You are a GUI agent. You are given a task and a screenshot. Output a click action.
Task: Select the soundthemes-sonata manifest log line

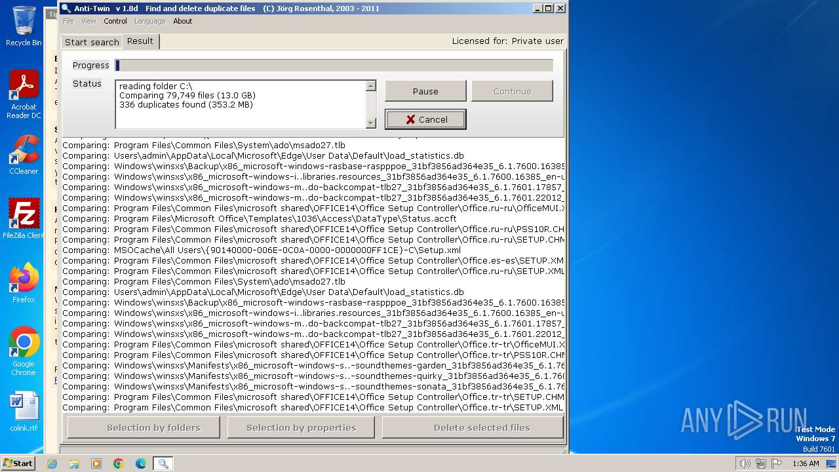pos(313,386)
